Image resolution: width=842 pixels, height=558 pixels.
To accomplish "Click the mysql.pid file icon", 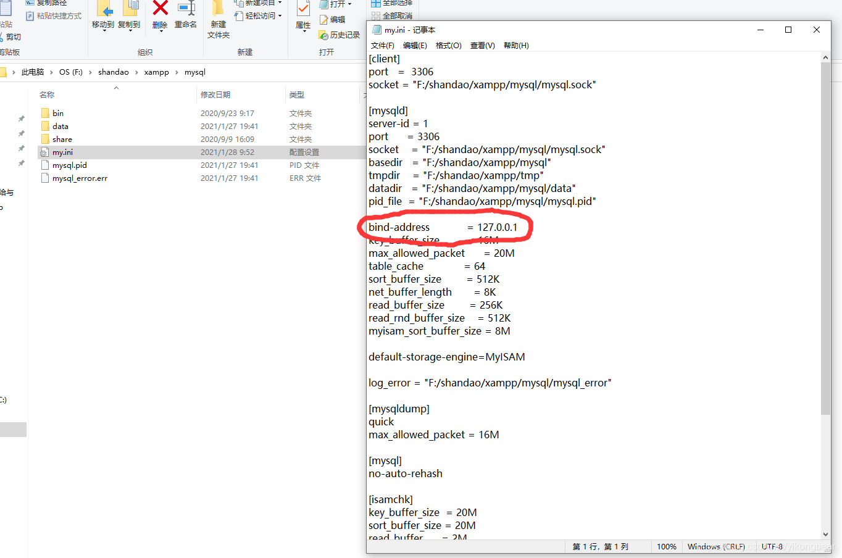I will point(44,165).
